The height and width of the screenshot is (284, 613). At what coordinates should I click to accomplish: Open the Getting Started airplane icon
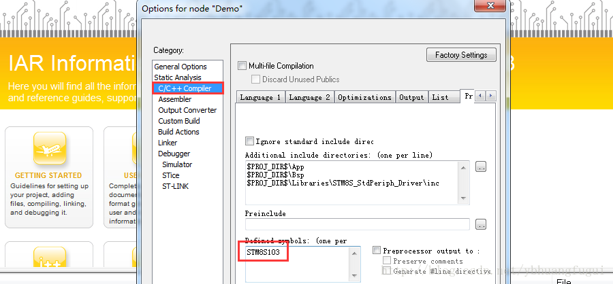[49, 149]
